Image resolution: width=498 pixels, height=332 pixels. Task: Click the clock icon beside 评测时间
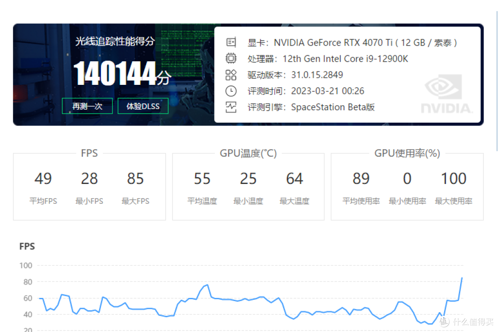click(x=231, y=91)
